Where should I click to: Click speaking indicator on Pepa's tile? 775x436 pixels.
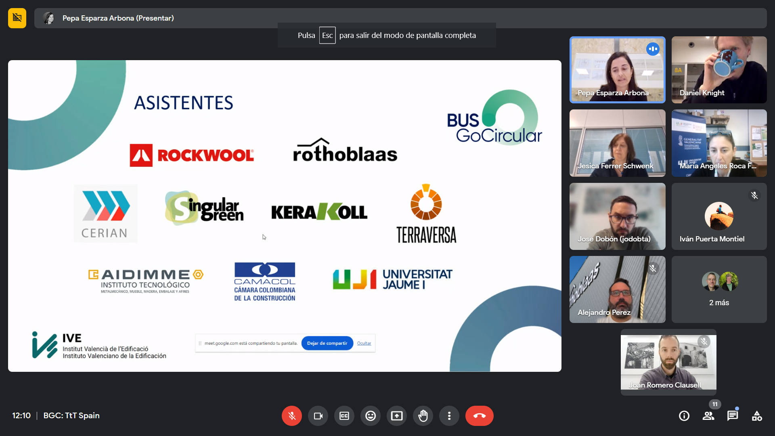pos(653,49)
